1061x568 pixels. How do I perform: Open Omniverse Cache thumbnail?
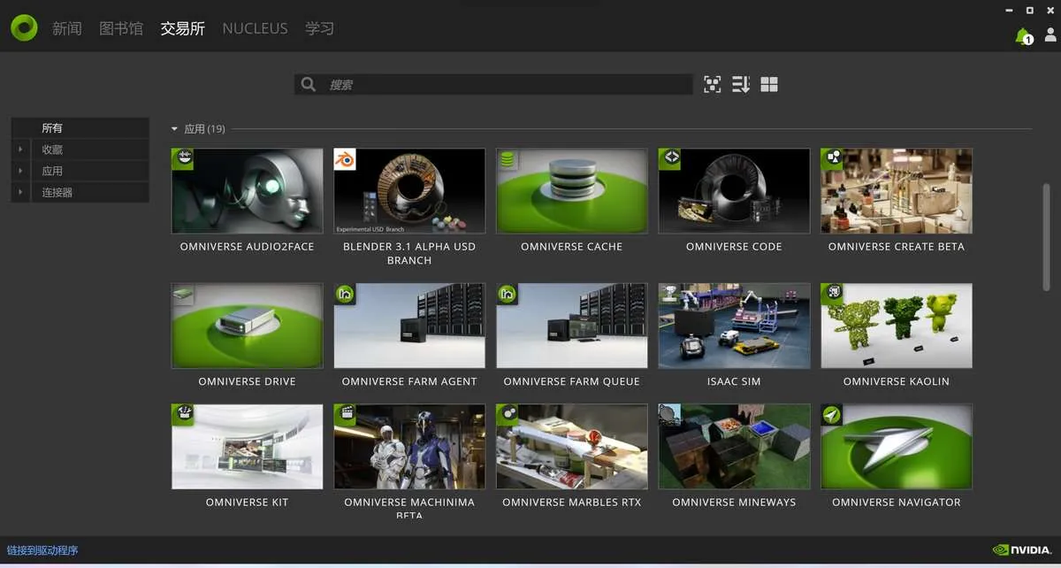point(572,190)
